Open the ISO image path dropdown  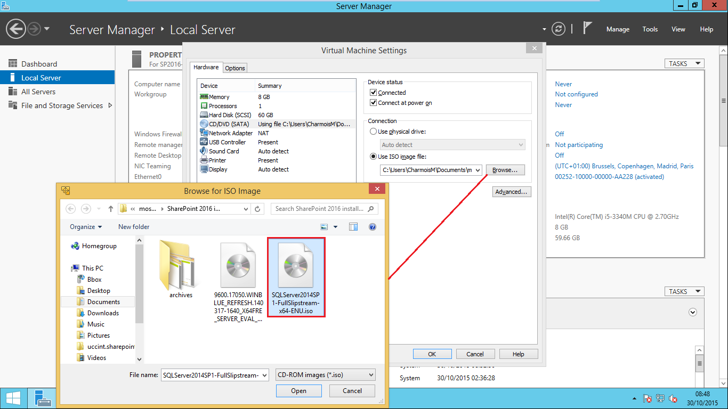pyautogui.click(x=477, y=170)
